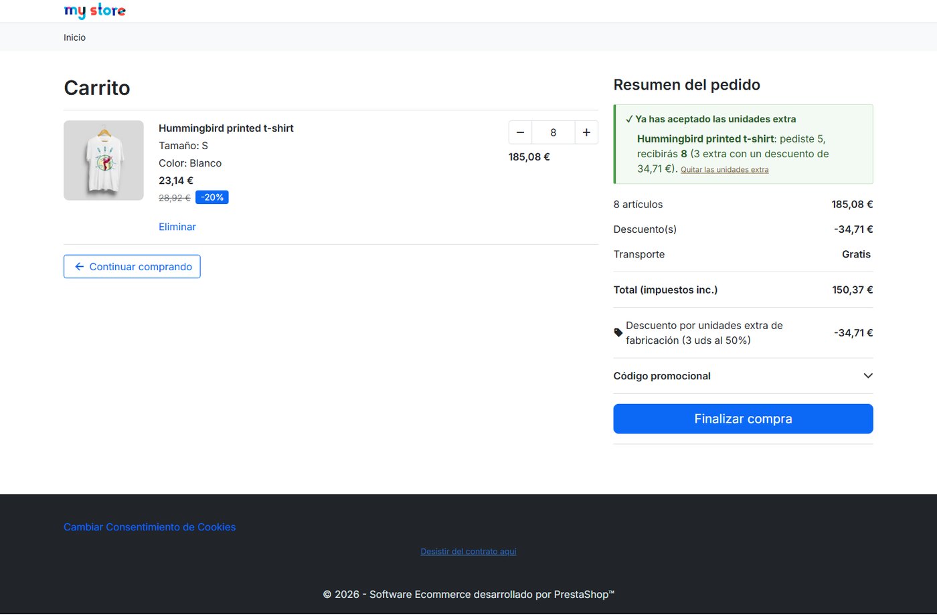Open Desistir del contrato aquí link
Image resolution: width=937 pixels, height=616 pixels.
click(x=468, y=552)
